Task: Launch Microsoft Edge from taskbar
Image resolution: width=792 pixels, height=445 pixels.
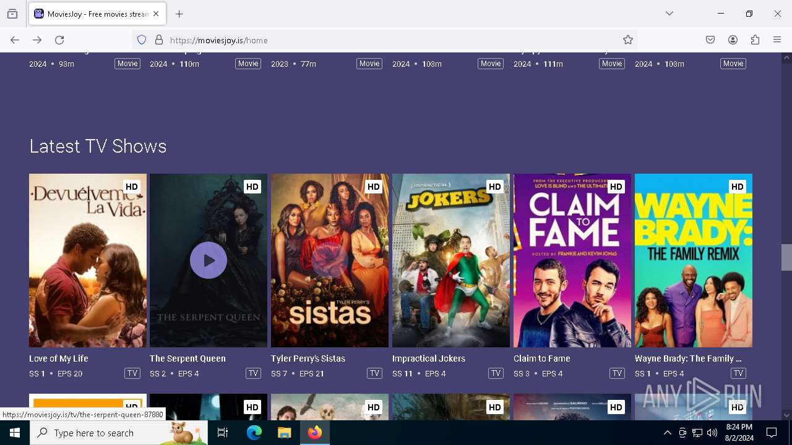Action: 254,433
